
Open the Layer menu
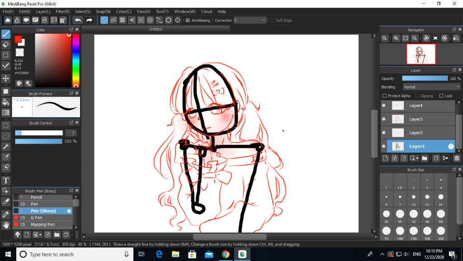tap(43, 11)
